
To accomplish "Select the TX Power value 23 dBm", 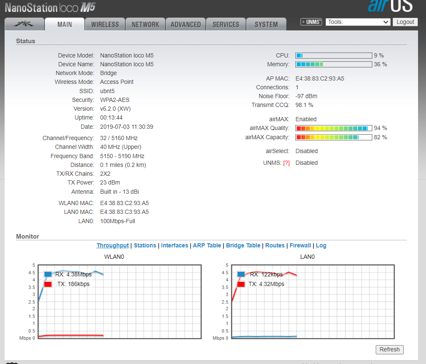I will [110, 182].
